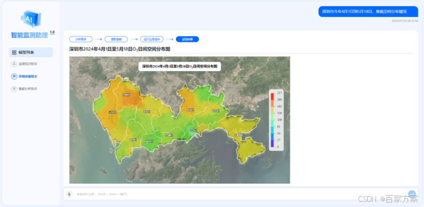Click the bold heading above the map

[x=120, y=49]
